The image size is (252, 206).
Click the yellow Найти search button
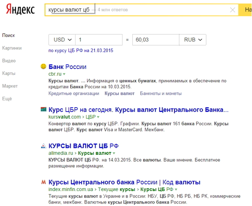pos(245,10)
